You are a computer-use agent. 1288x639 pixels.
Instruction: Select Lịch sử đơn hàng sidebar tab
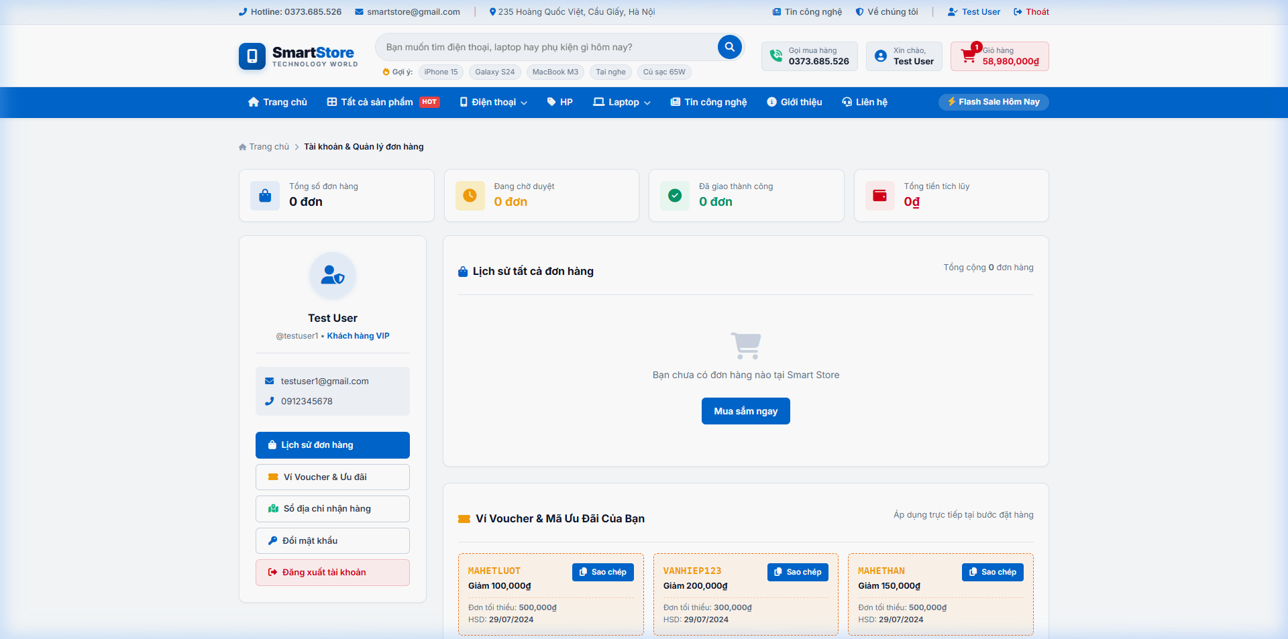333,445
